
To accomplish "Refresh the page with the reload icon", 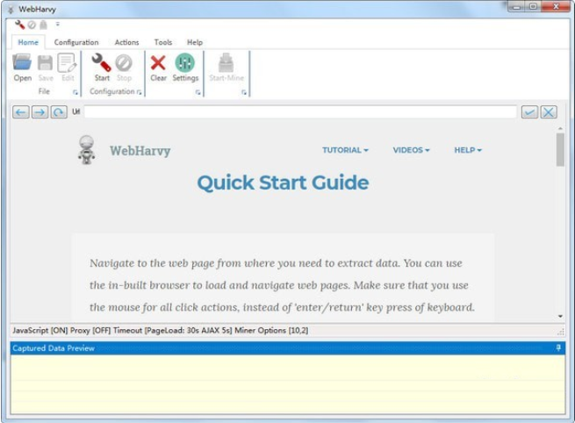I will (59, 112).
